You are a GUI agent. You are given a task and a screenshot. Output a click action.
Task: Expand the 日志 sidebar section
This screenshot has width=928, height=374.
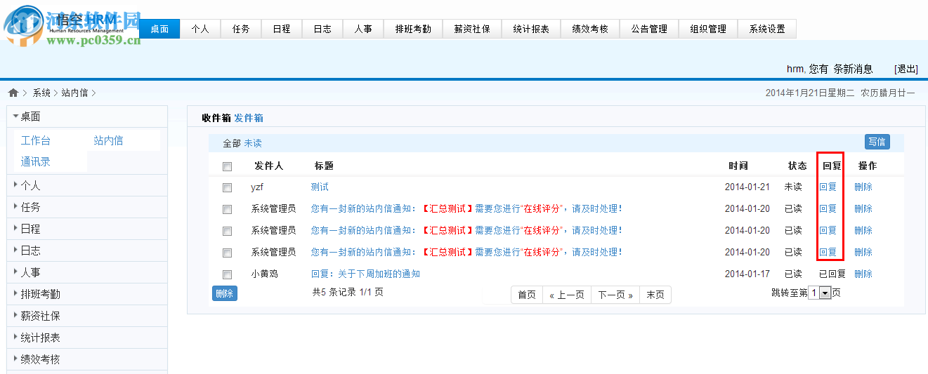click(x=87, y=251)
